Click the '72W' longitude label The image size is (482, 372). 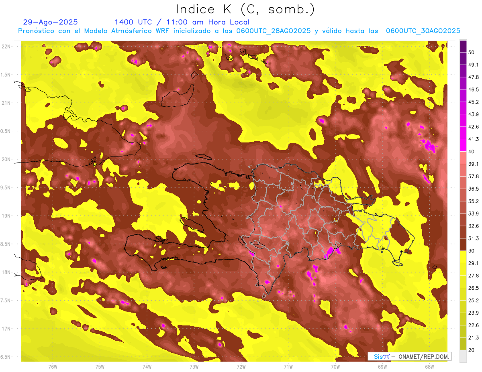pos(241,366)
